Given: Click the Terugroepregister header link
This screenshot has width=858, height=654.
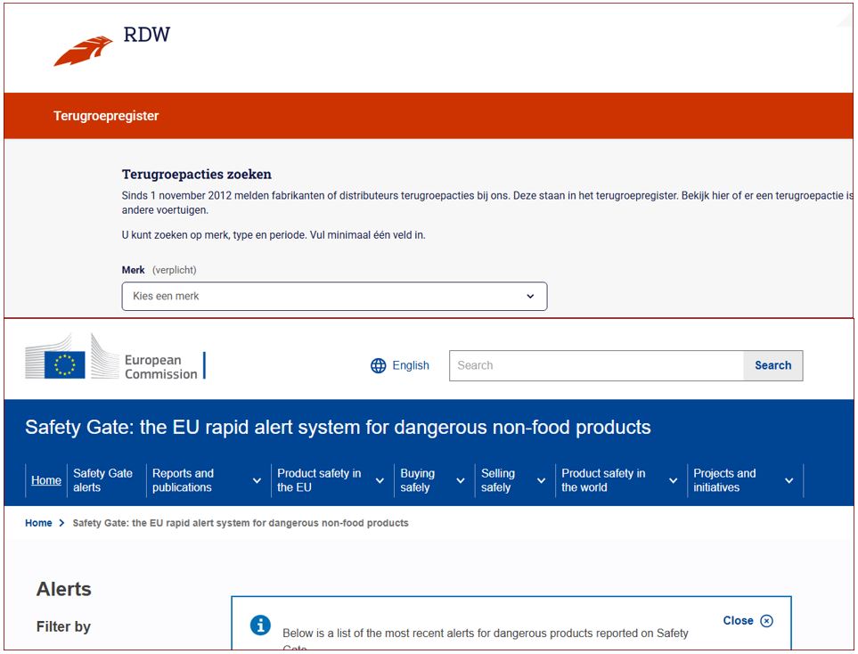Looking at the screenshot, I should (106, 116).
